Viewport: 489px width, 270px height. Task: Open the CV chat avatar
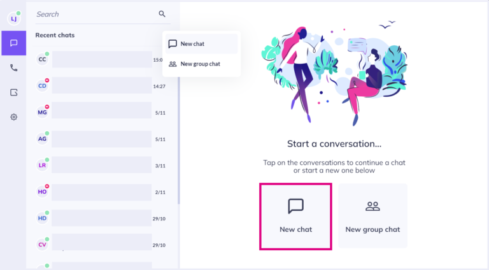pyautogui.click(x=43, y=245)
